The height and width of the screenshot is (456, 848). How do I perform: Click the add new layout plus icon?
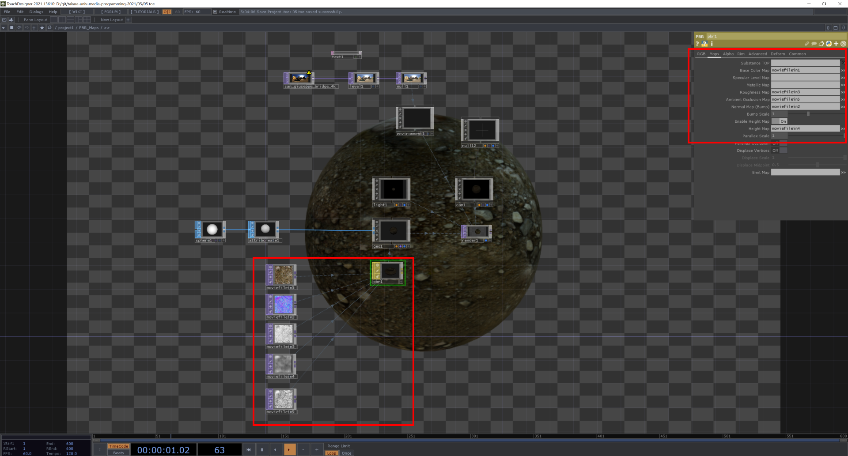[x=128, y=20]
